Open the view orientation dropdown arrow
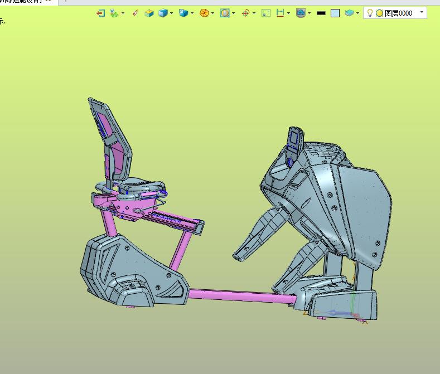Viewport: 440px width, 374px height. pos(192,13)
